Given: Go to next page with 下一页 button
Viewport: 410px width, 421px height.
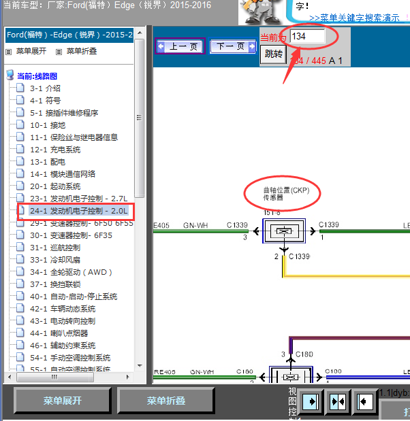Looking at the screenshot, I should [x=232, y=46].
